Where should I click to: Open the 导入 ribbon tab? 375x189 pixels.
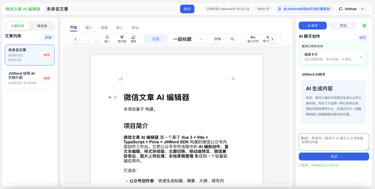pos(119,28)
